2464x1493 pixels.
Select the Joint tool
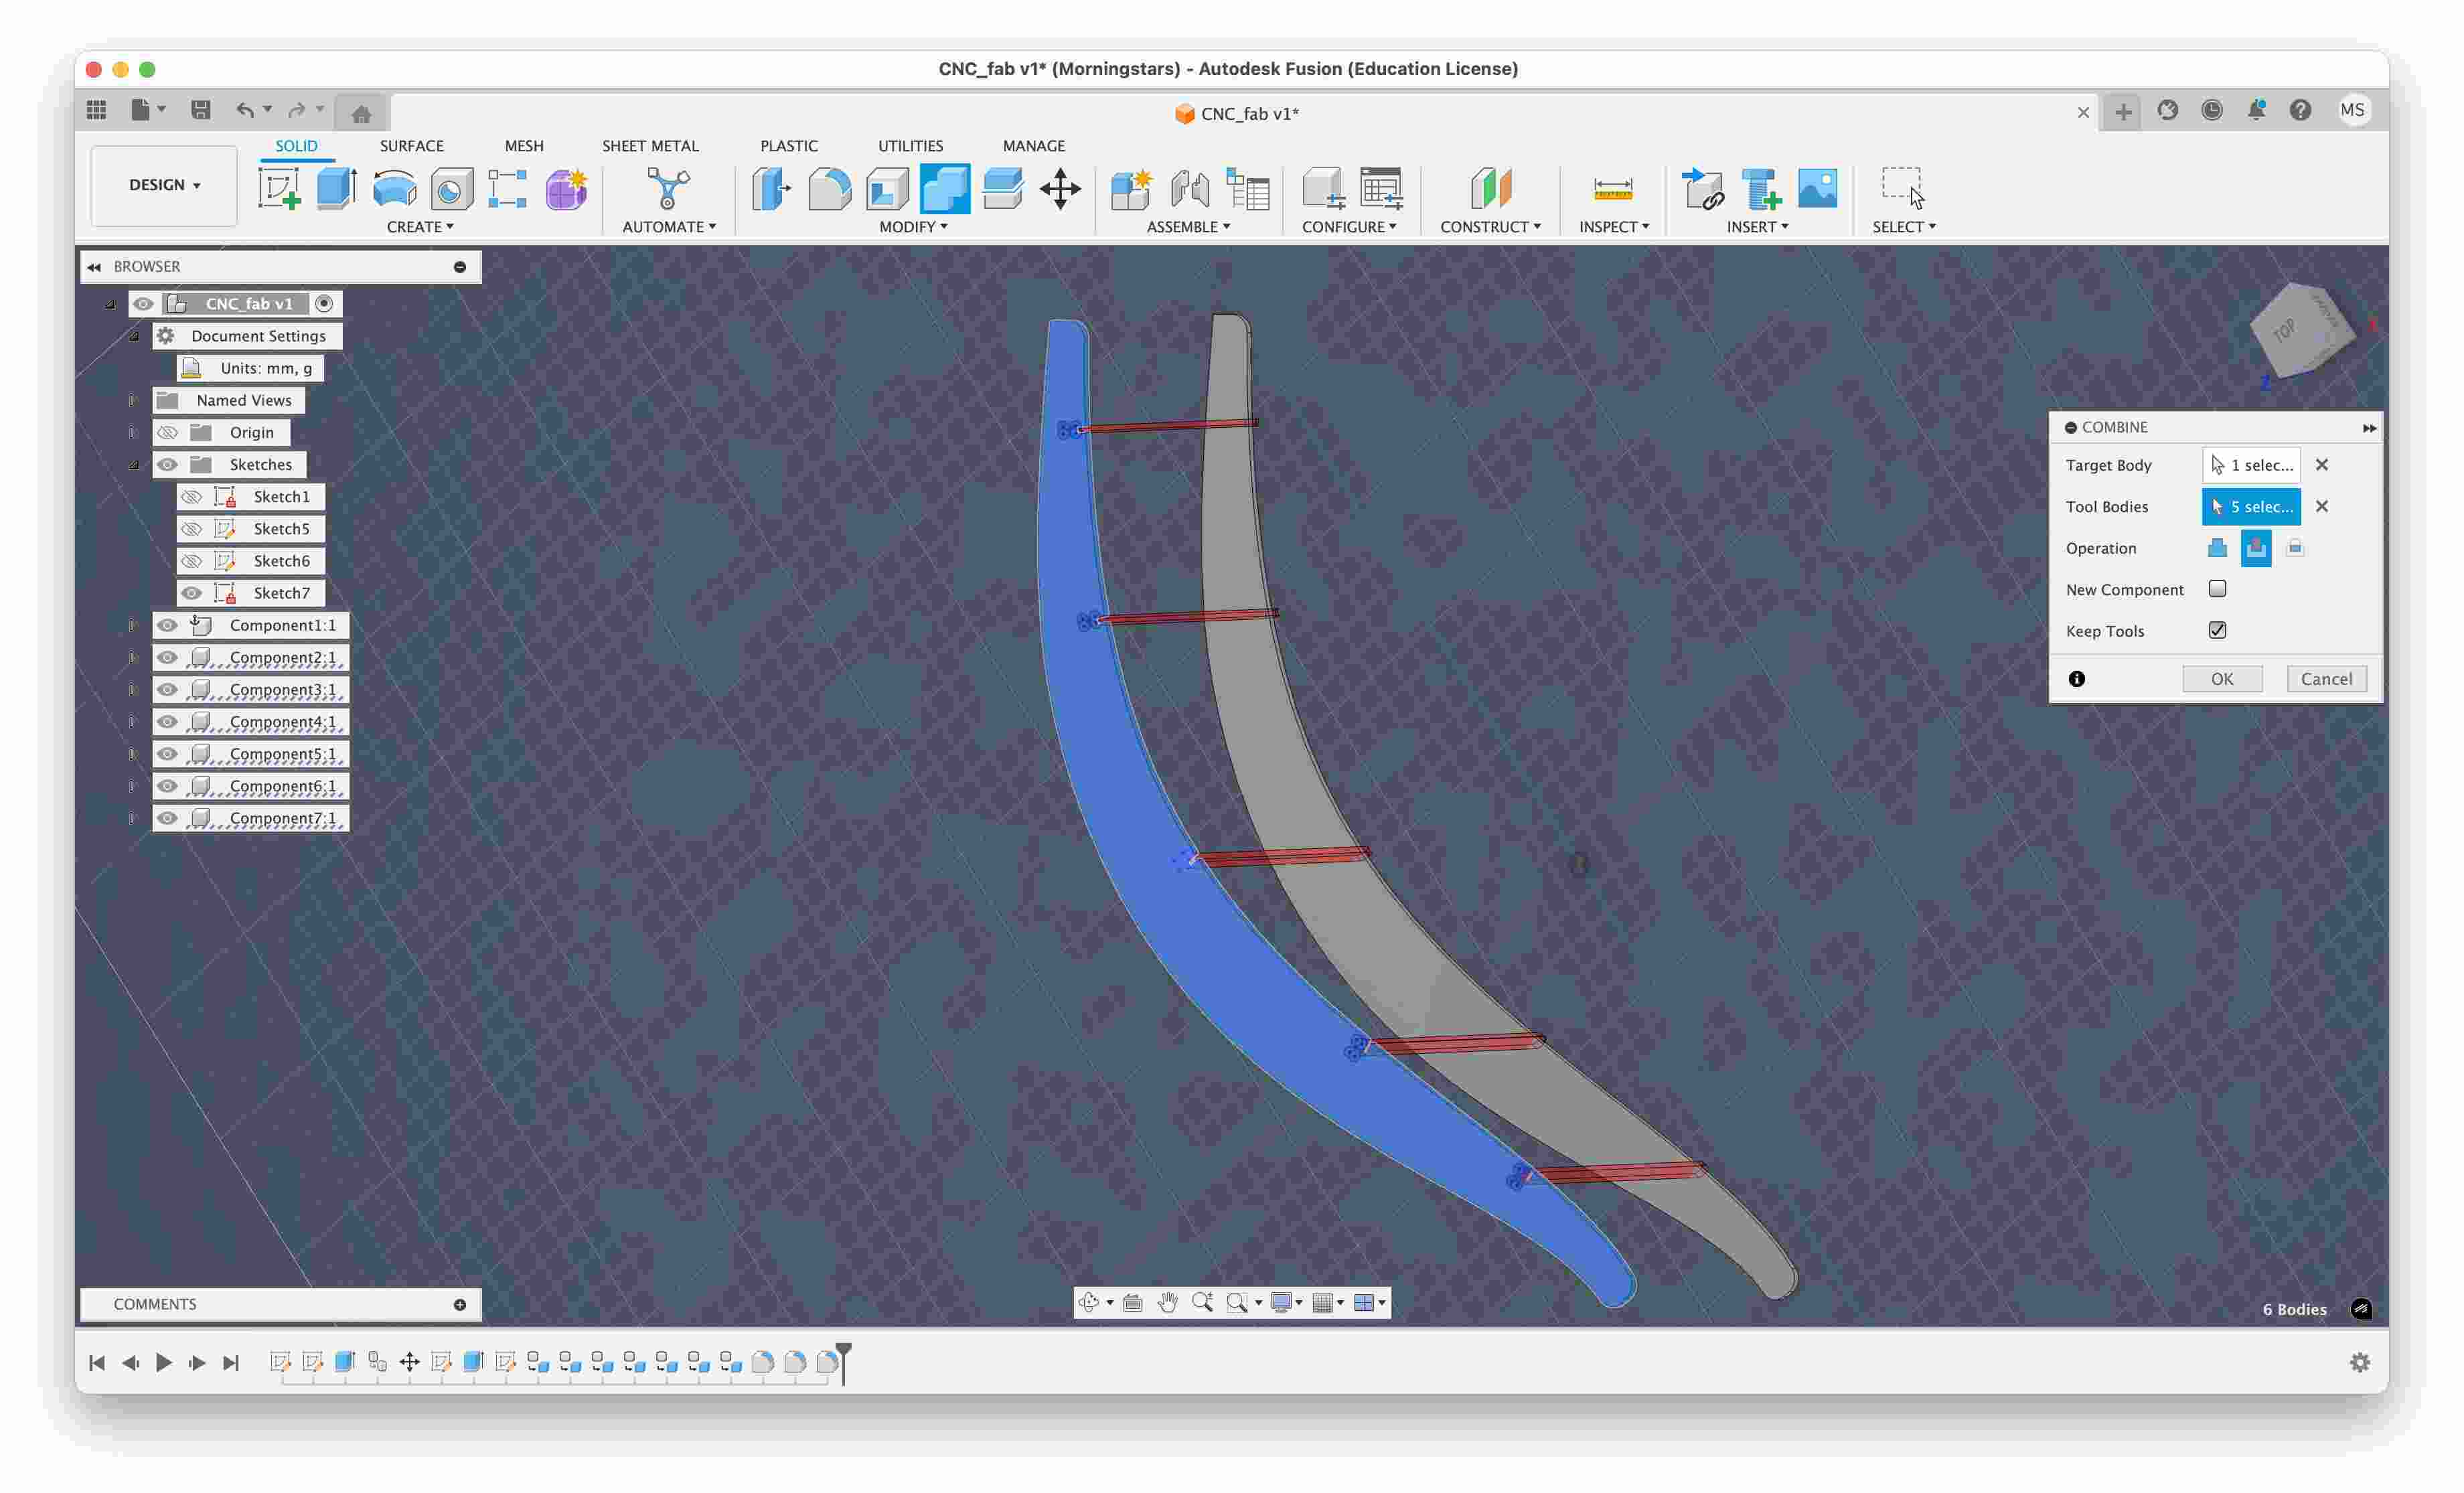(1189, 188)
